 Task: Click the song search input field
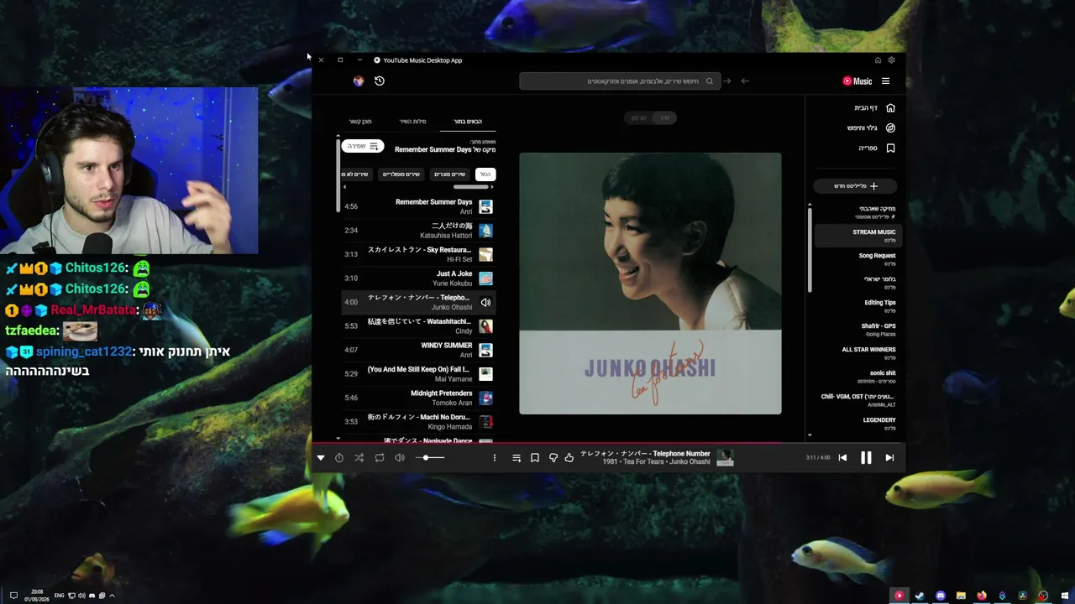point(620,81)
